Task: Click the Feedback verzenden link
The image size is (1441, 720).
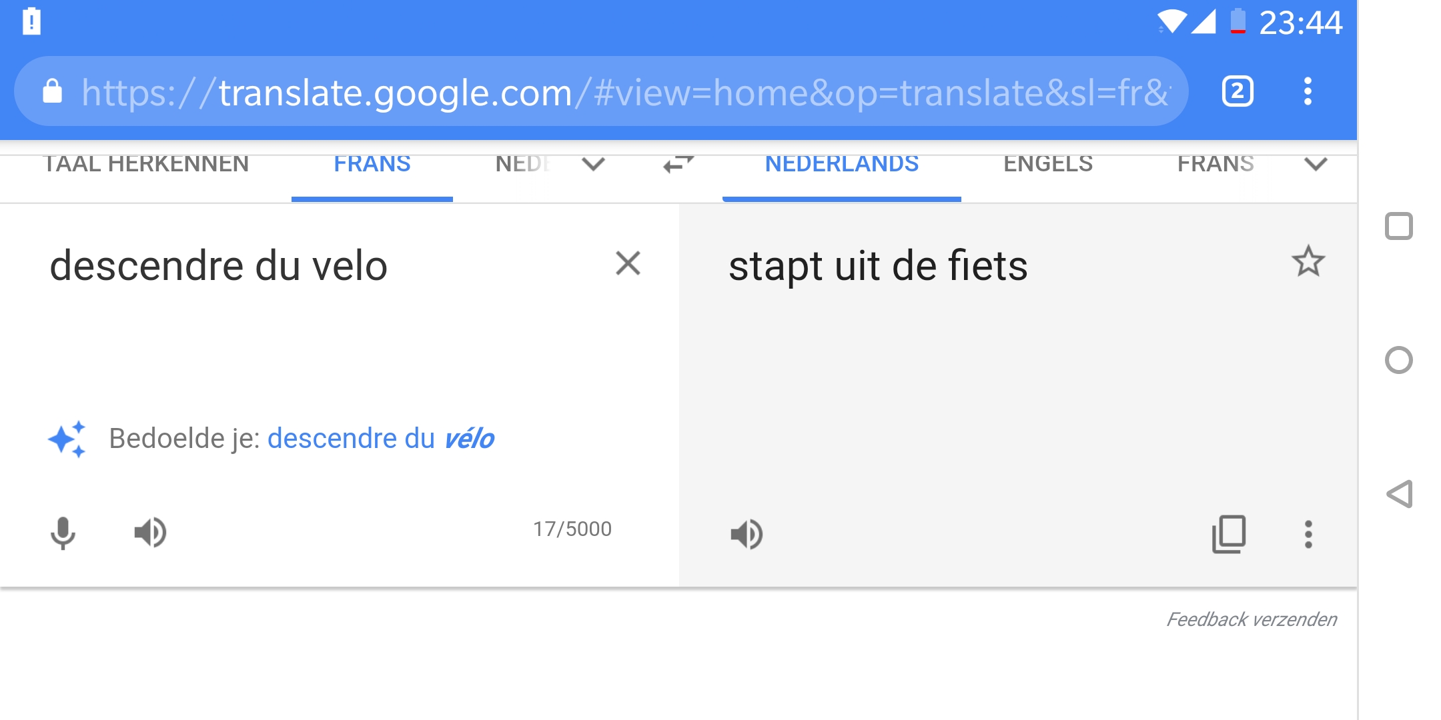Action: click(1251, 619)
